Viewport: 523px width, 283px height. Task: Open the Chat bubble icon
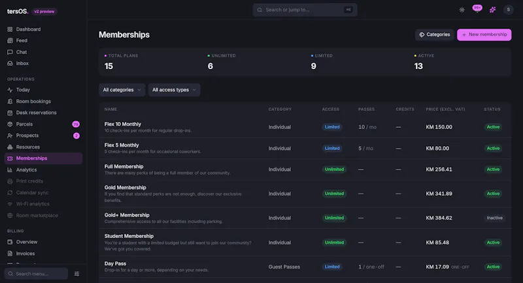coord(10,52)
